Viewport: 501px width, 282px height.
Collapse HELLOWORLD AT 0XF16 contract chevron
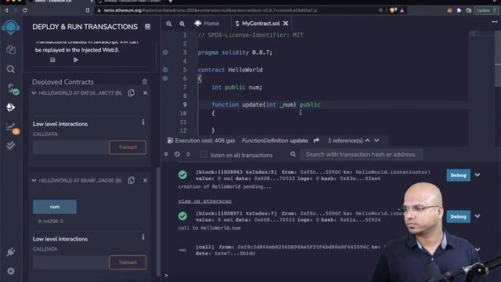(x=34, y=93)
